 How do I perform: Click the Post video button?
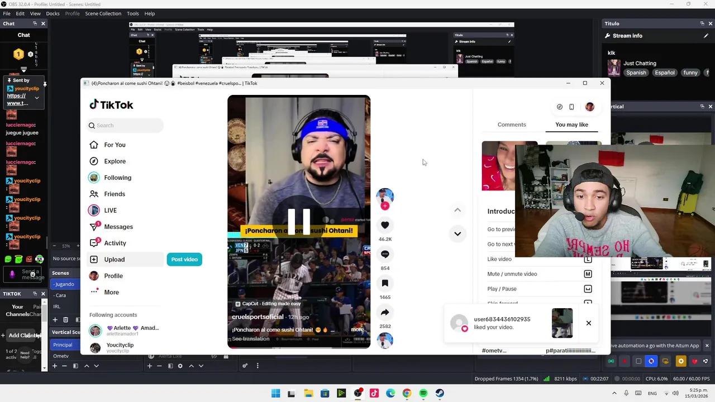click(x=184, y=260)
